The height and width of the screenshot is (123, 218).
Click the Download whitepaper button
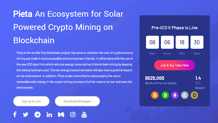(x=77, y=101)
